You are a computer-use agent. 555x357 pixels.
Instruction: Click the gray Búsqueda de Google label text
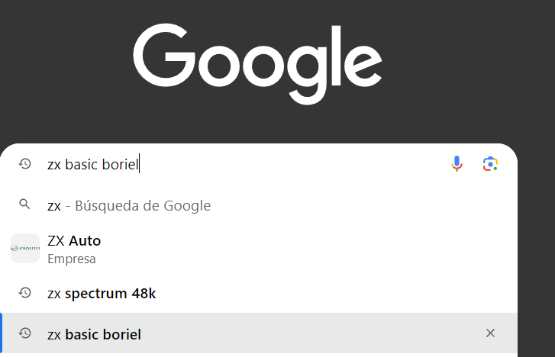point(143,205)
